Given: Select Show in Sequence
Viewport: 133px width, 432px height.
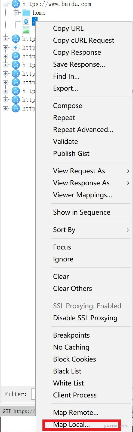Looking at the screenshot, I should (x=82, y=212).
